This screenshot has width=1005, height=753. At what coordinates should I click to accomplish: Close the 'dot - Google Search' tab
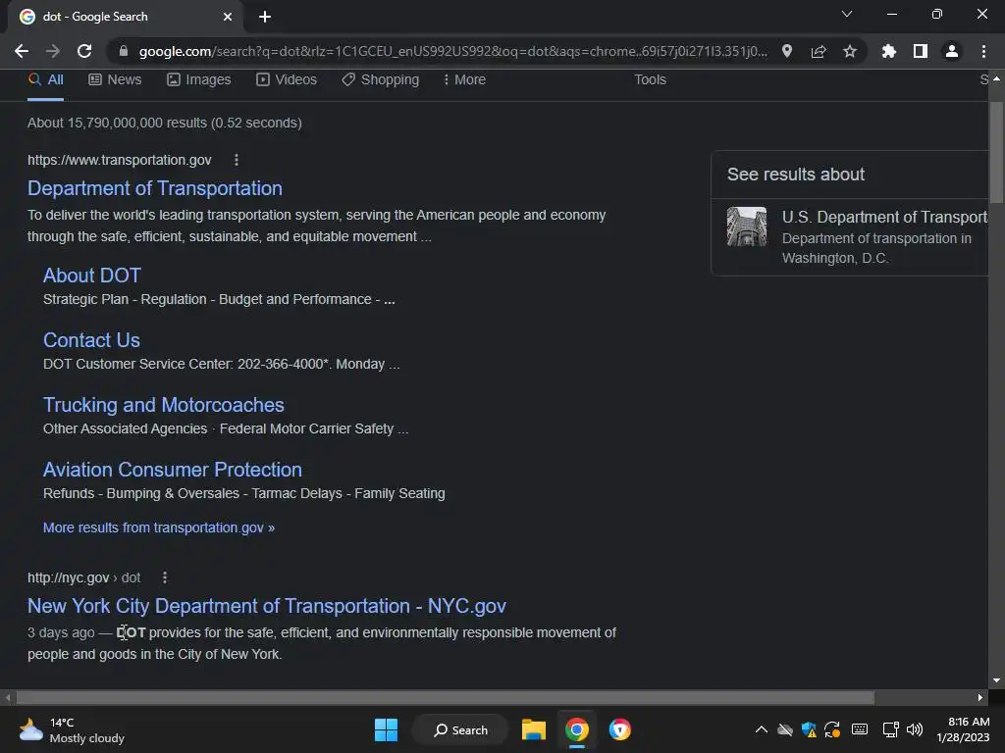point(228,17)
